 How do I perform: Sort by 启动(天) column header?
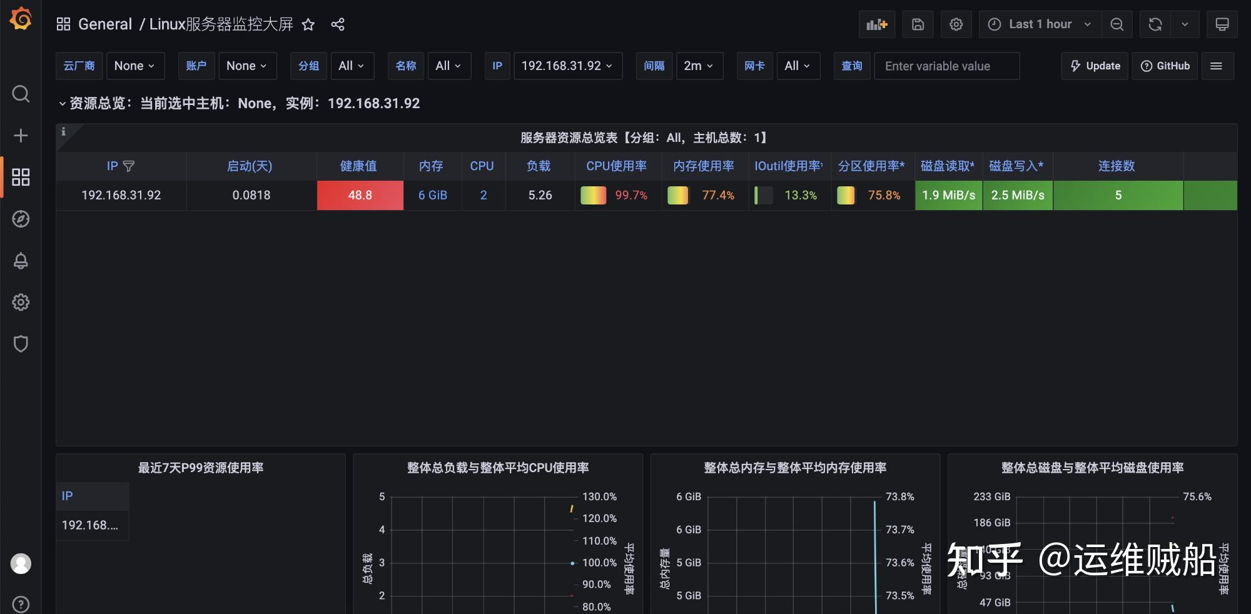pos(249,166)
